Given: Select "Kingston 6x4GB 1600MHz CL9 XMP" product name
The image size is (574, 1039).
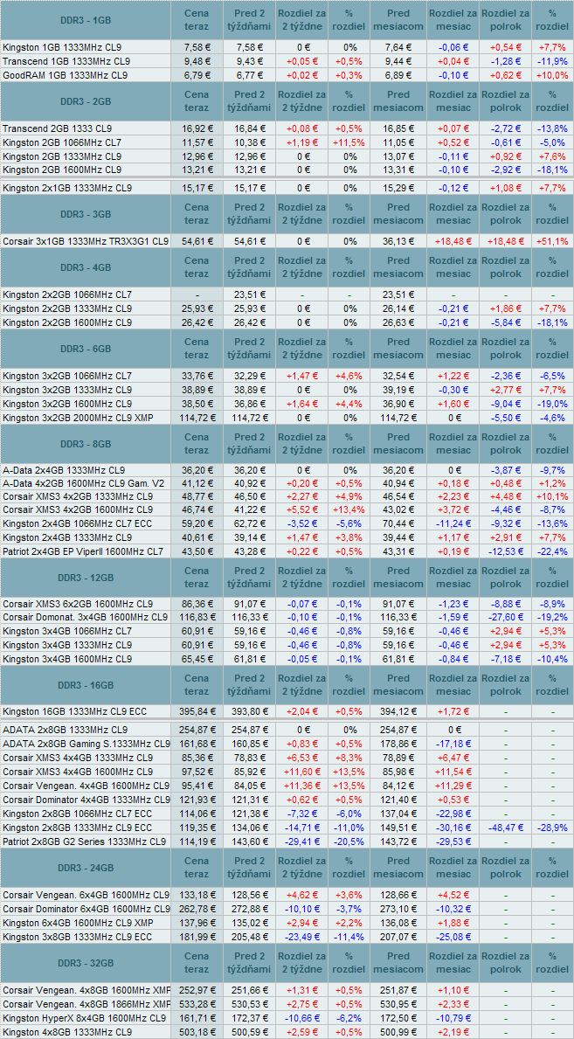Looking at the screenshot, I should click(79, 923).
